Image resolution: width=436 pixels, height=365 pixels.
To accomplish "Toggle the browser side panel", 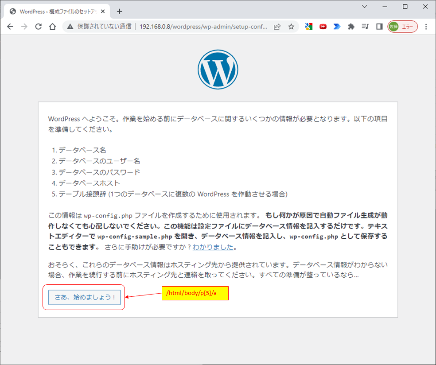I will tap(379, 27).
